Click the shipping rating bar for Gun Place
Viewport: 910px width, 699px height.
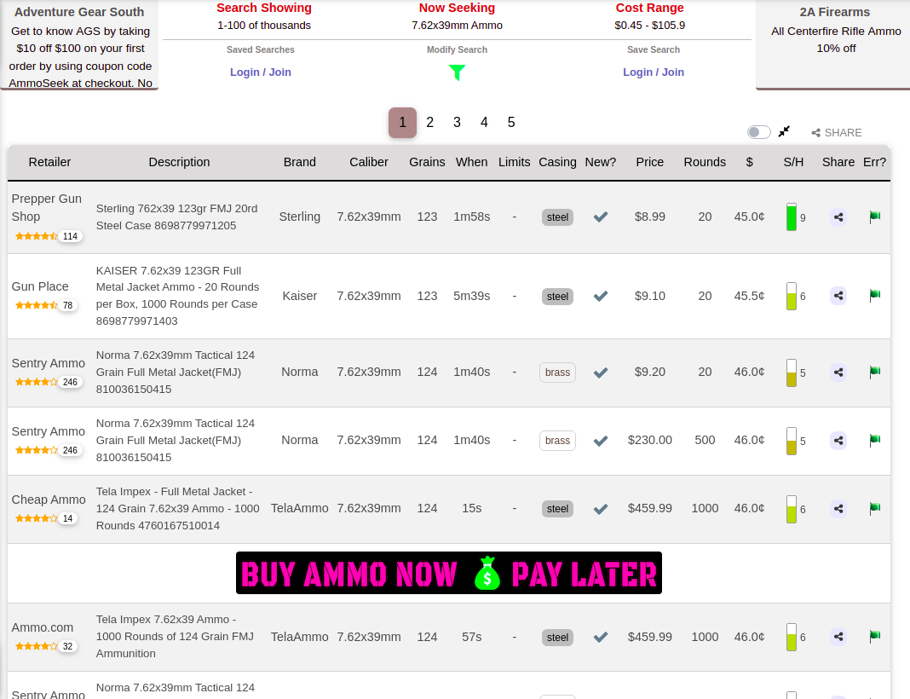tap(791, 296)
